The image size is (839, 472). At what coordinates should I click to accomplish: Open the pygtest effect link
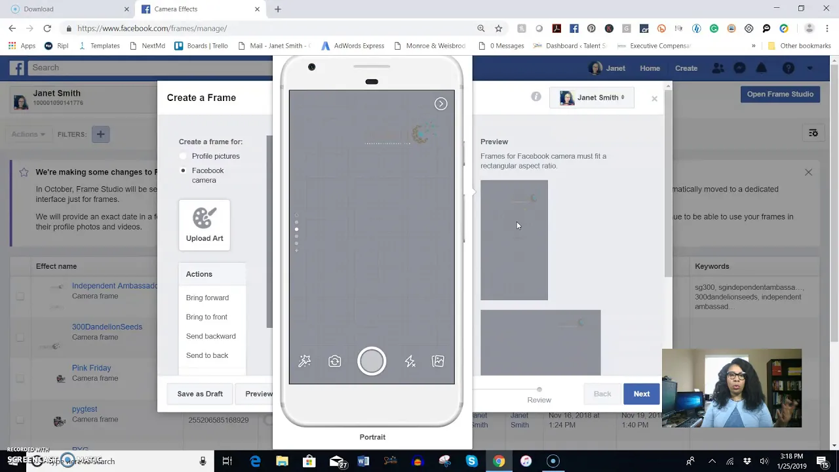tap(85, 409)
